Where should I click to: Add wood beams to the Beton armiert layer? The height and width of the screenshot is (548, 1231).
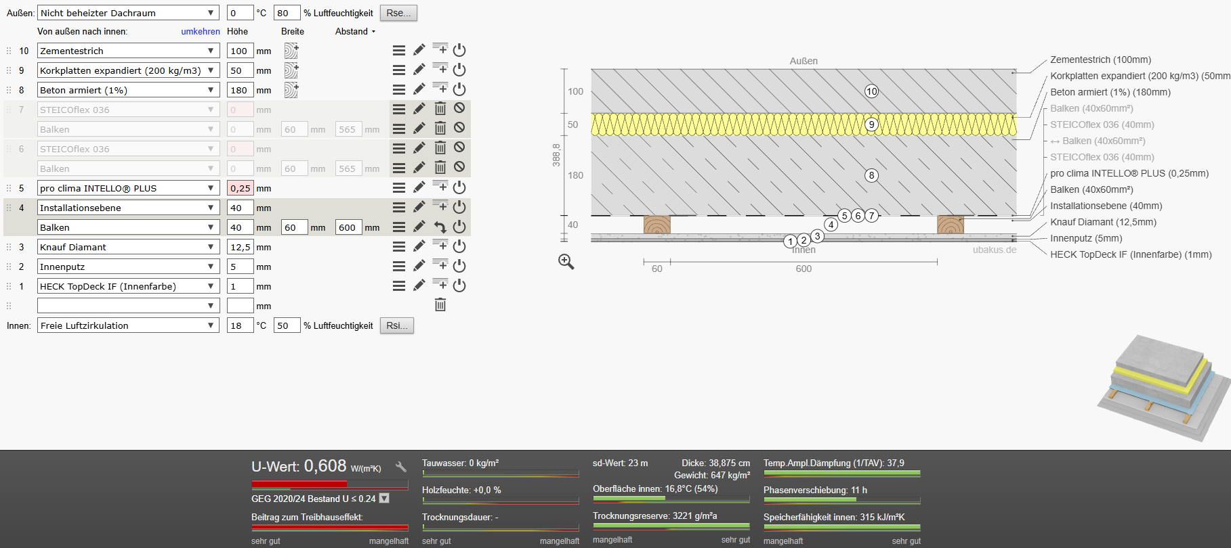coord(291,89)
